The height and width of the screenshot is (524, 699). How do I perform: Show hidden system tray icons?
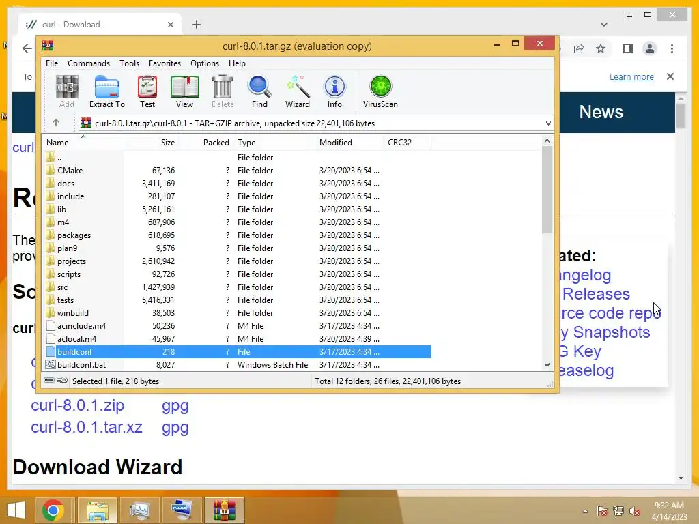[x=585, y=511]
